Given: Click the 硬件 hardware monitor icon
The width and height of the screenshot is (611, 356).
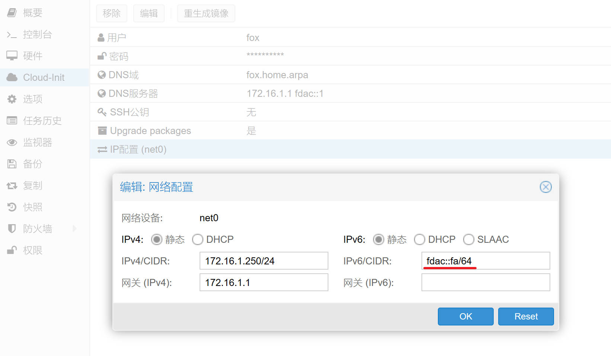Looking at the screenshot, I should point(12,56).
